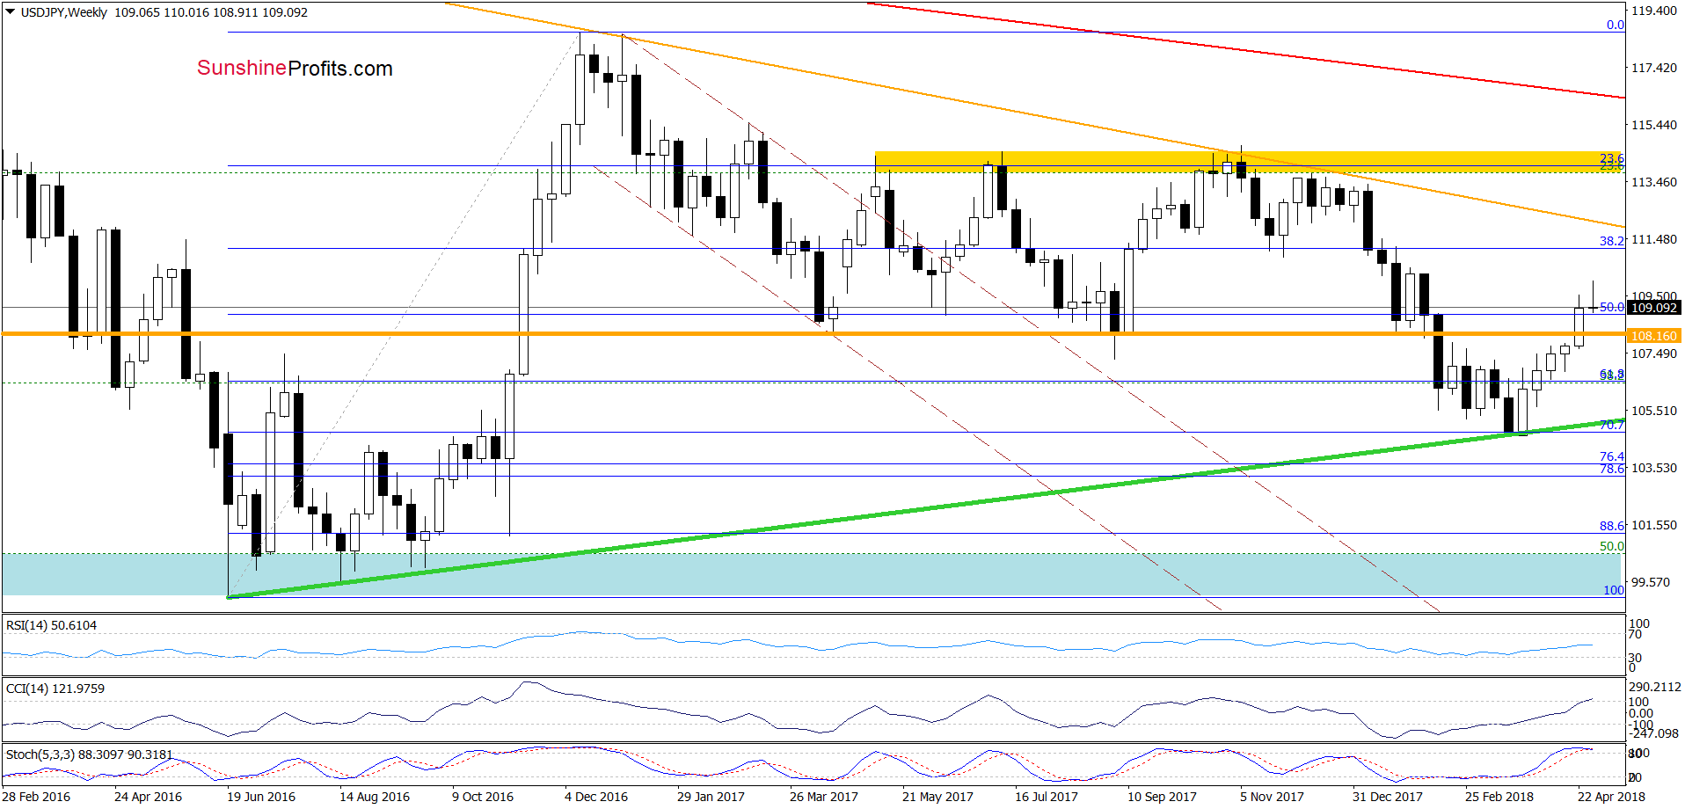The width and height of the screenshot is (1685, 809).
Task: Select the 78.6 Fibonacci level label
Action: pos(1612,469)
